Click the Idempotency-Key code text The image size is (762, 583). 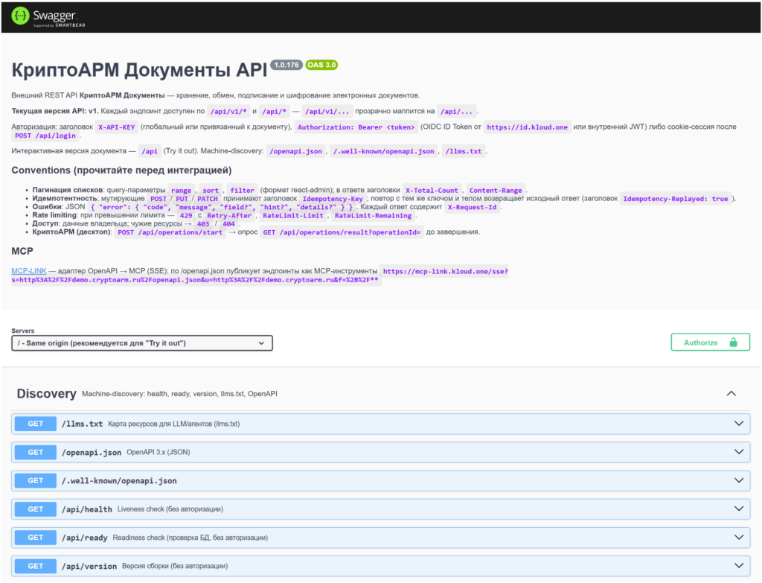333,198
